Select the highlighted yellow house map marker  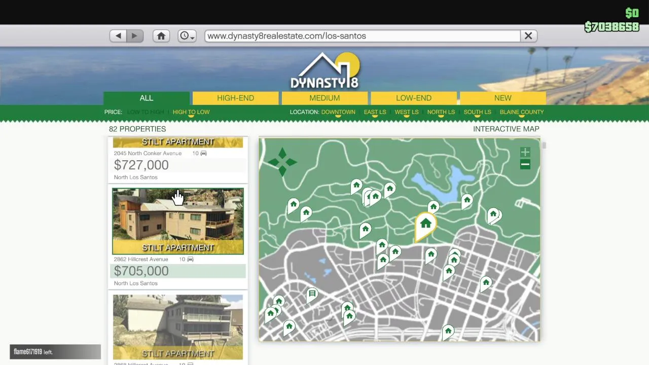[425, 227]
